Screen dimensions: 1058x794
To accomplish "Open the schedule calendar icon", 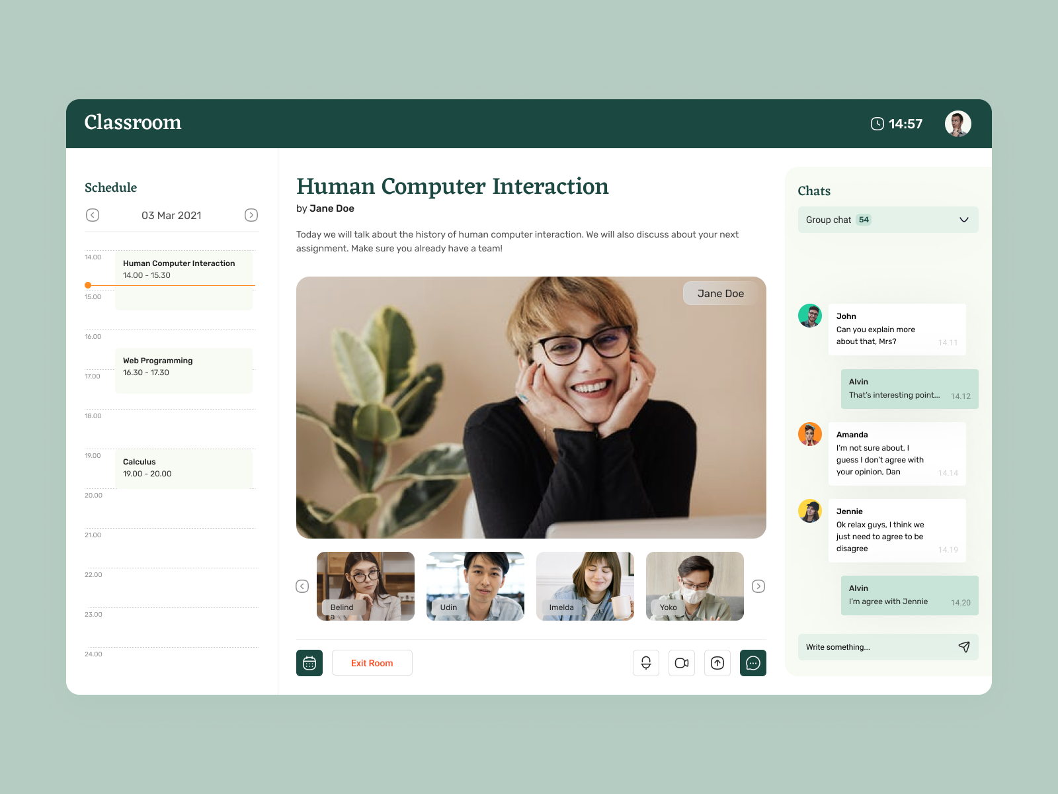I will coord(309,662).
